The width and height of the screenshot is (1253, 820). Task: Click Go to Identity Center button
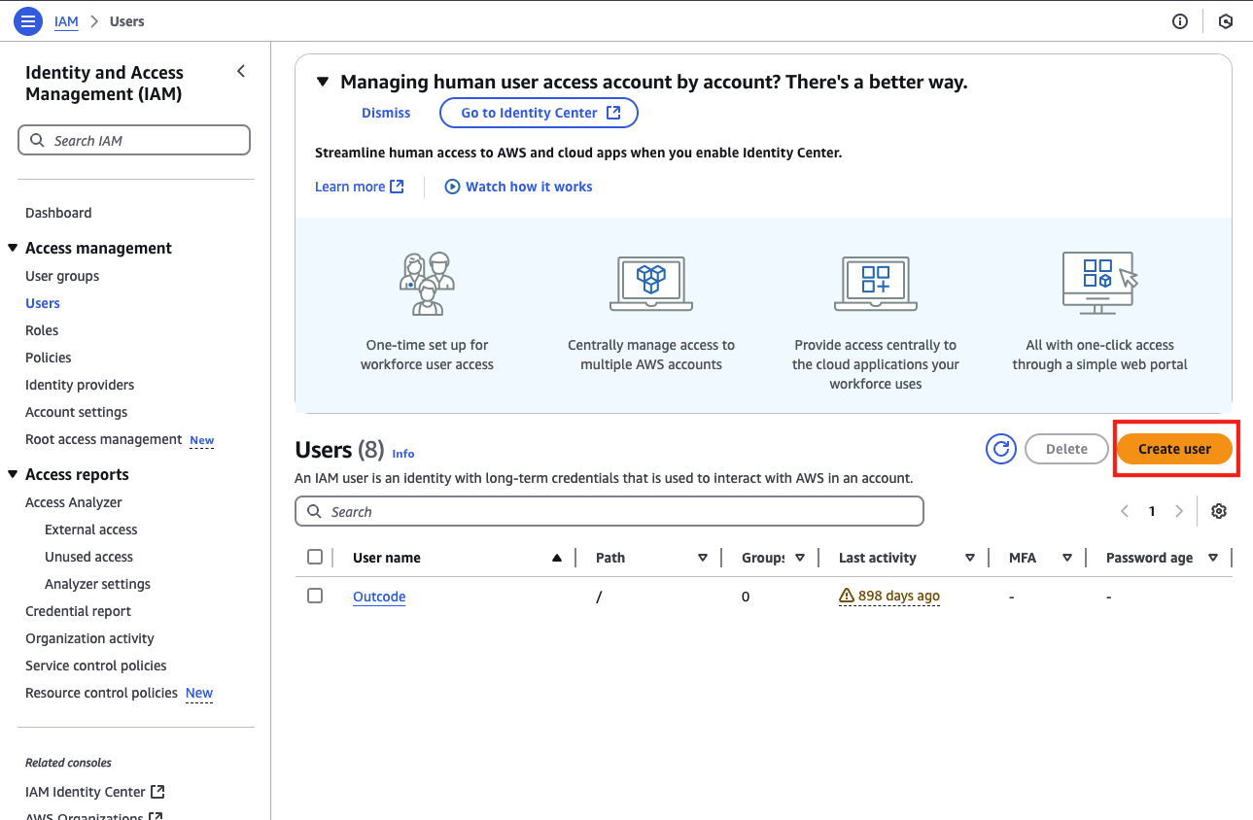click(x=539, y=113)
